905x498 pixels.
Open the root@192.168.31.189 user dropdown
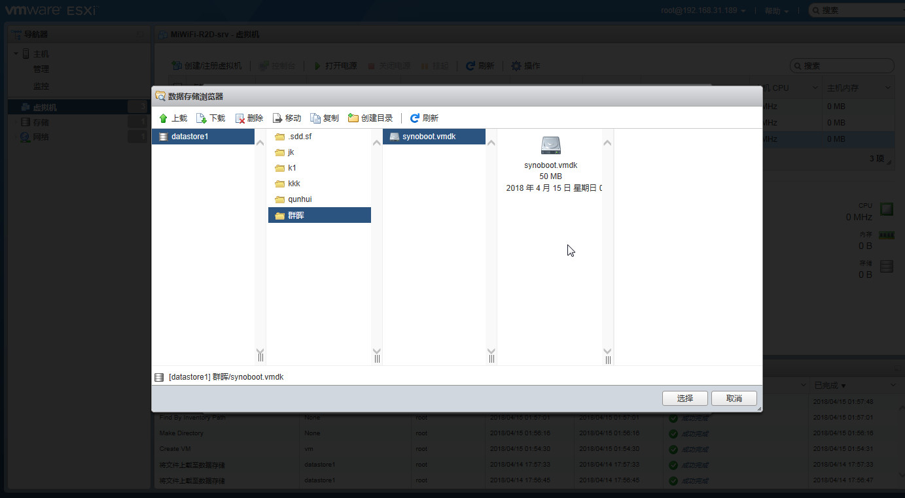click(x=703, y=10)
